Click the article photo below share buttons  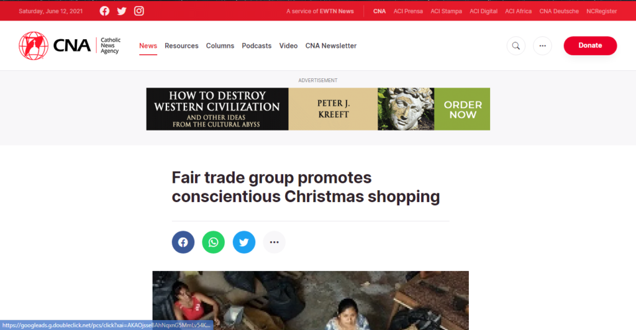click(x=311, y=300)
